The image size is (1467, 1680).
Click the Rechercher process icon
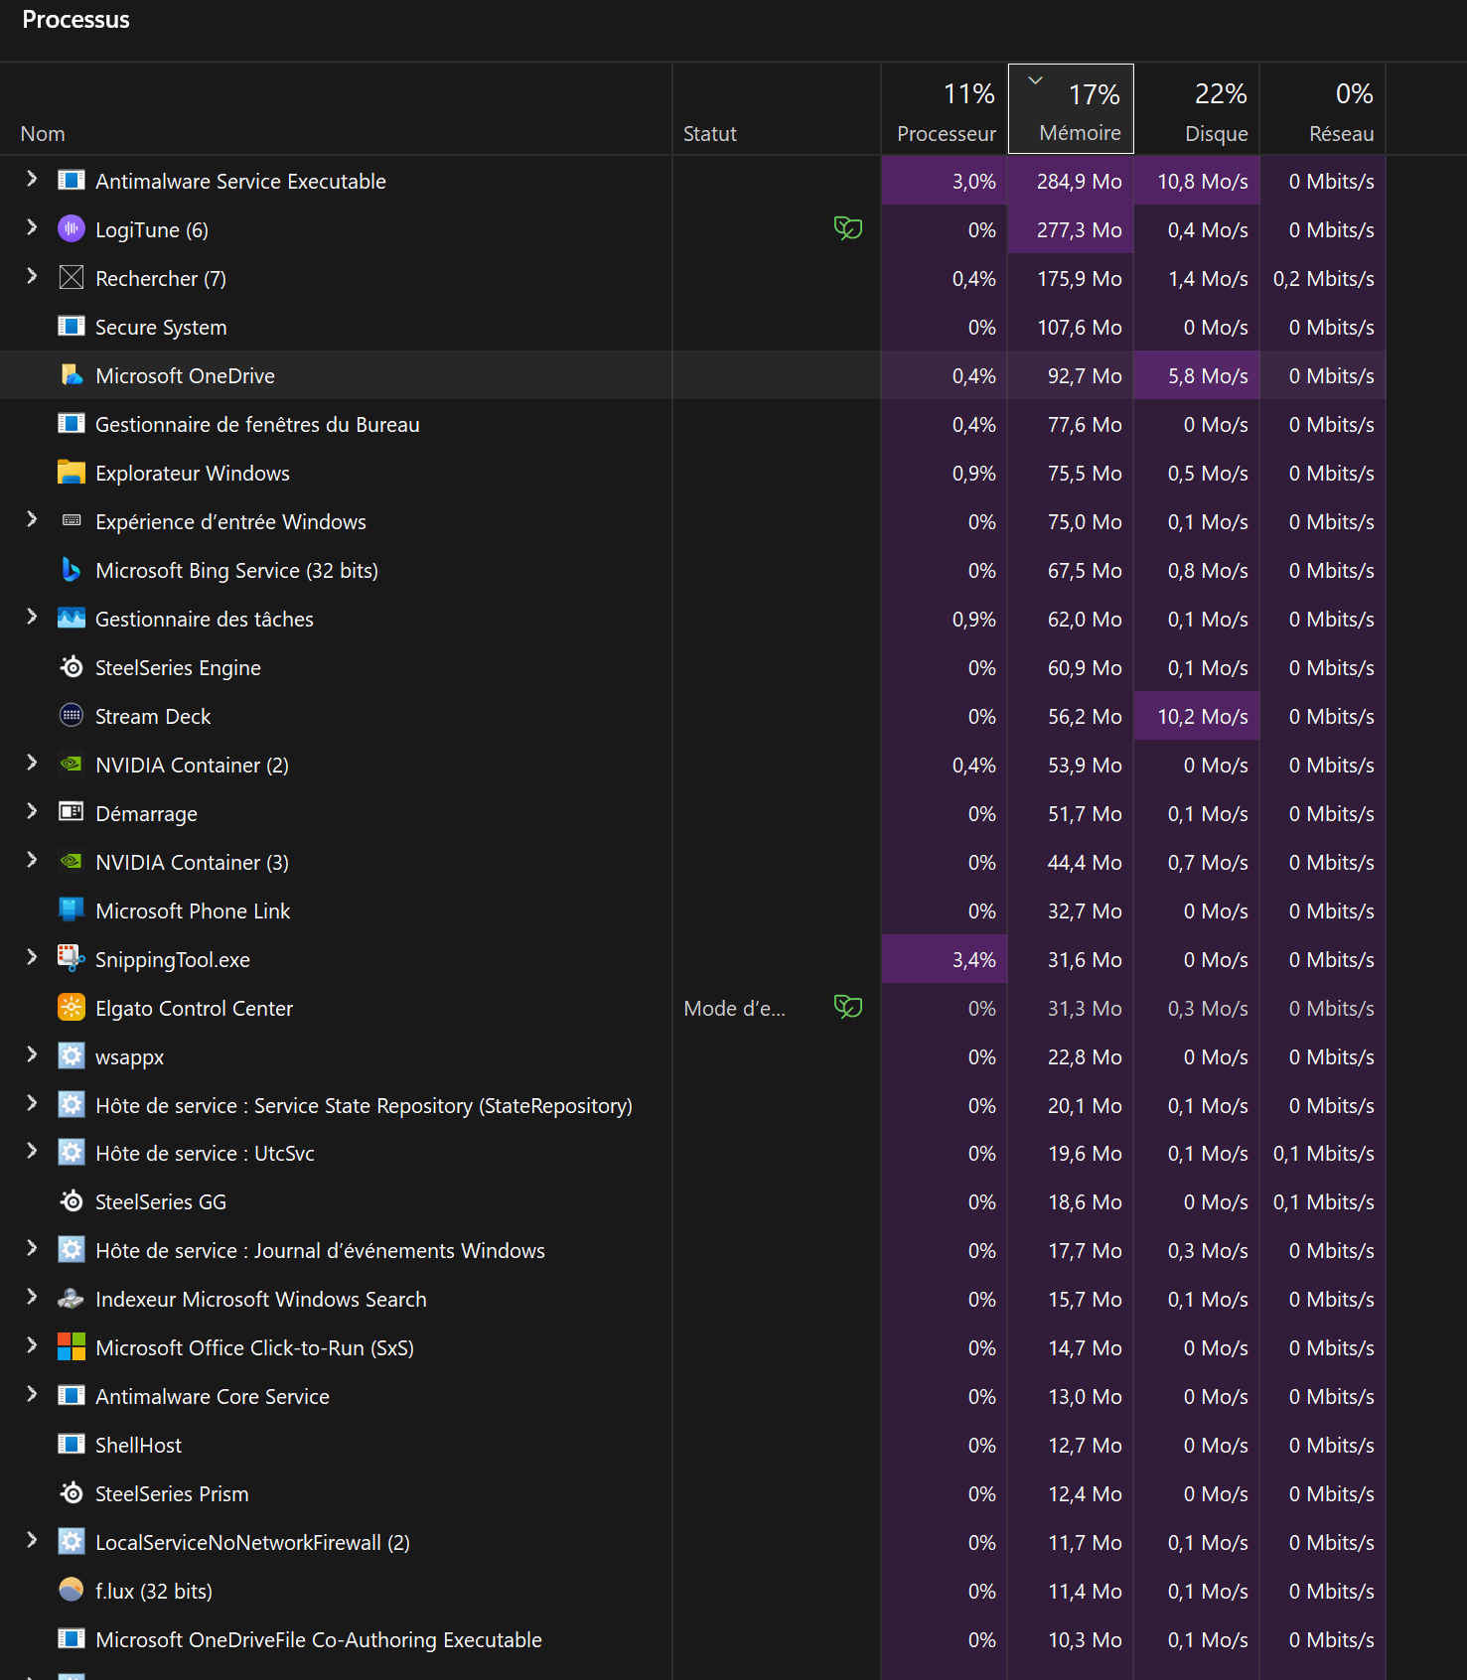click(x=72, y=278)
